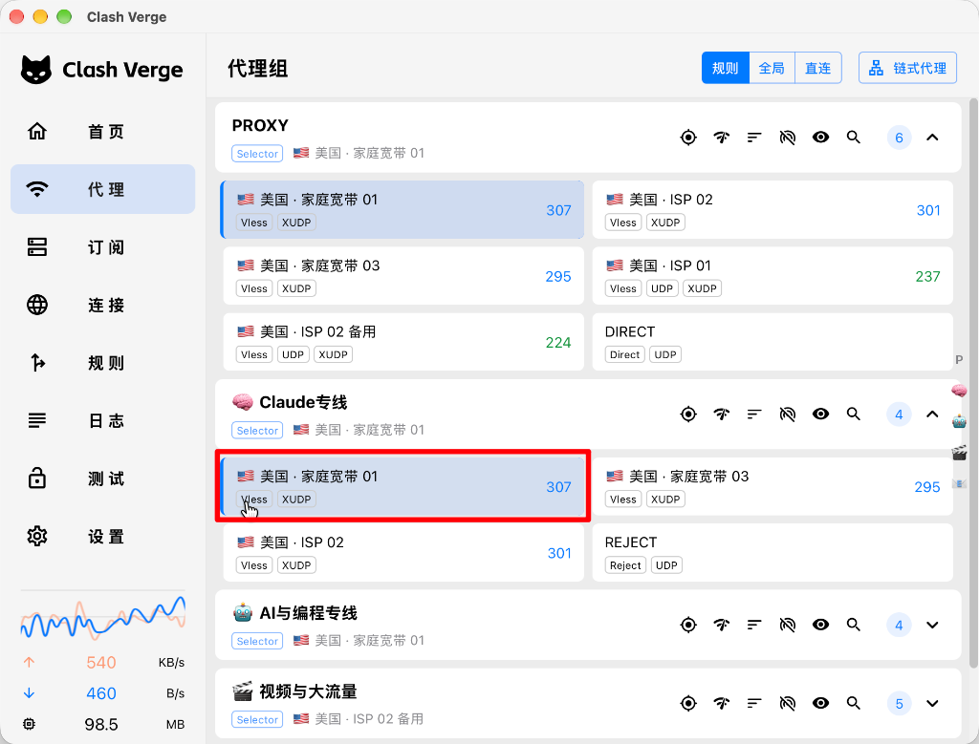Click node count badge 5 of 视频与大流量
The height and width of the screenshot is (744, 979).
click(899, 704)
